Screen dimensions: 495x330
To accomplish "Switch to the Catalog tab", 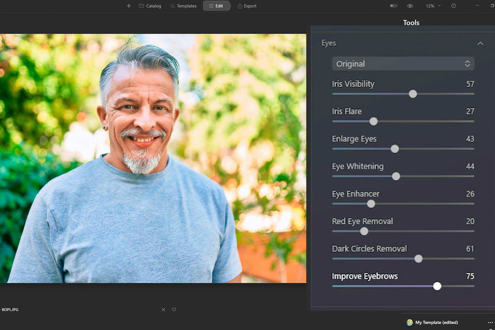I will (150, 6).
